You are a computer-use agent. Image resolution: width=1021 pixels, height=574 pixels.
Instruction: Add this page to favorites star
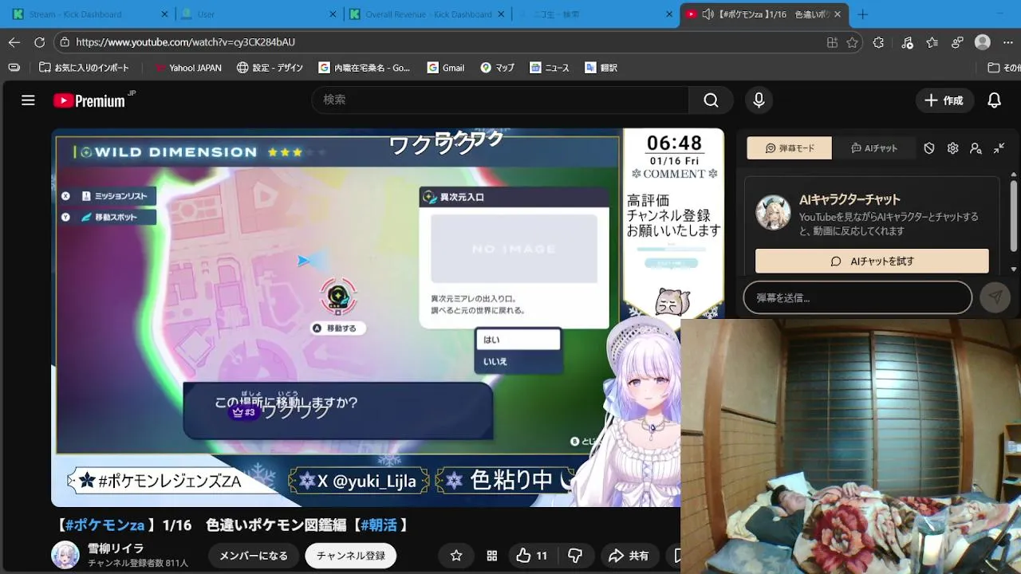coord(853,42)
